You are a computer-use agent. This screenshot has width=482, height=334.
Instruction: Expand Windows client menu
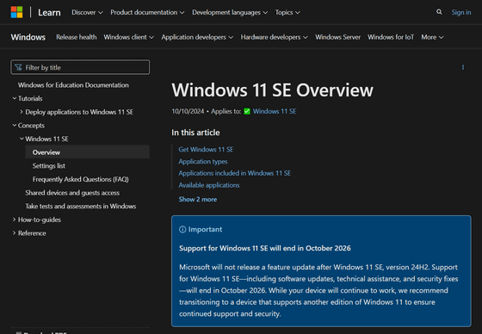coord(128,37)
